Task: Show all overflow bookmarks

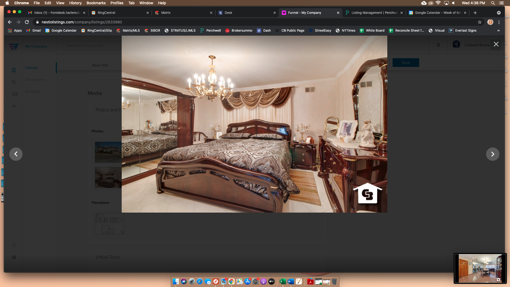Action: click(499, 31)
